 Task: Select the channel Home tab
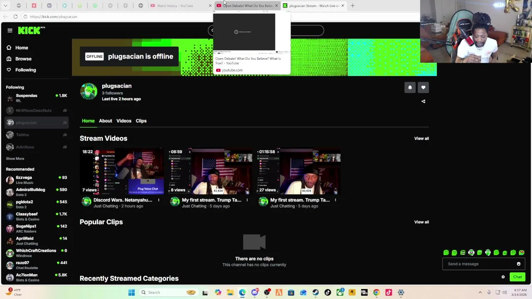(x=88, y=121)
